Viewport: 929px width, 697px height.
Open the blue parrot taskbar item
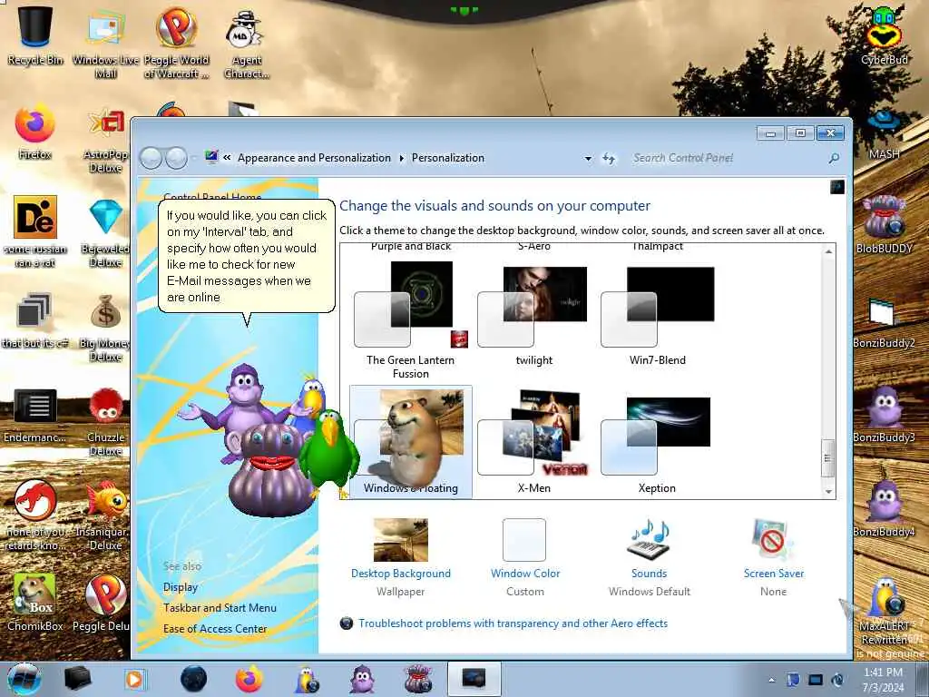click(x=307, y=679)
